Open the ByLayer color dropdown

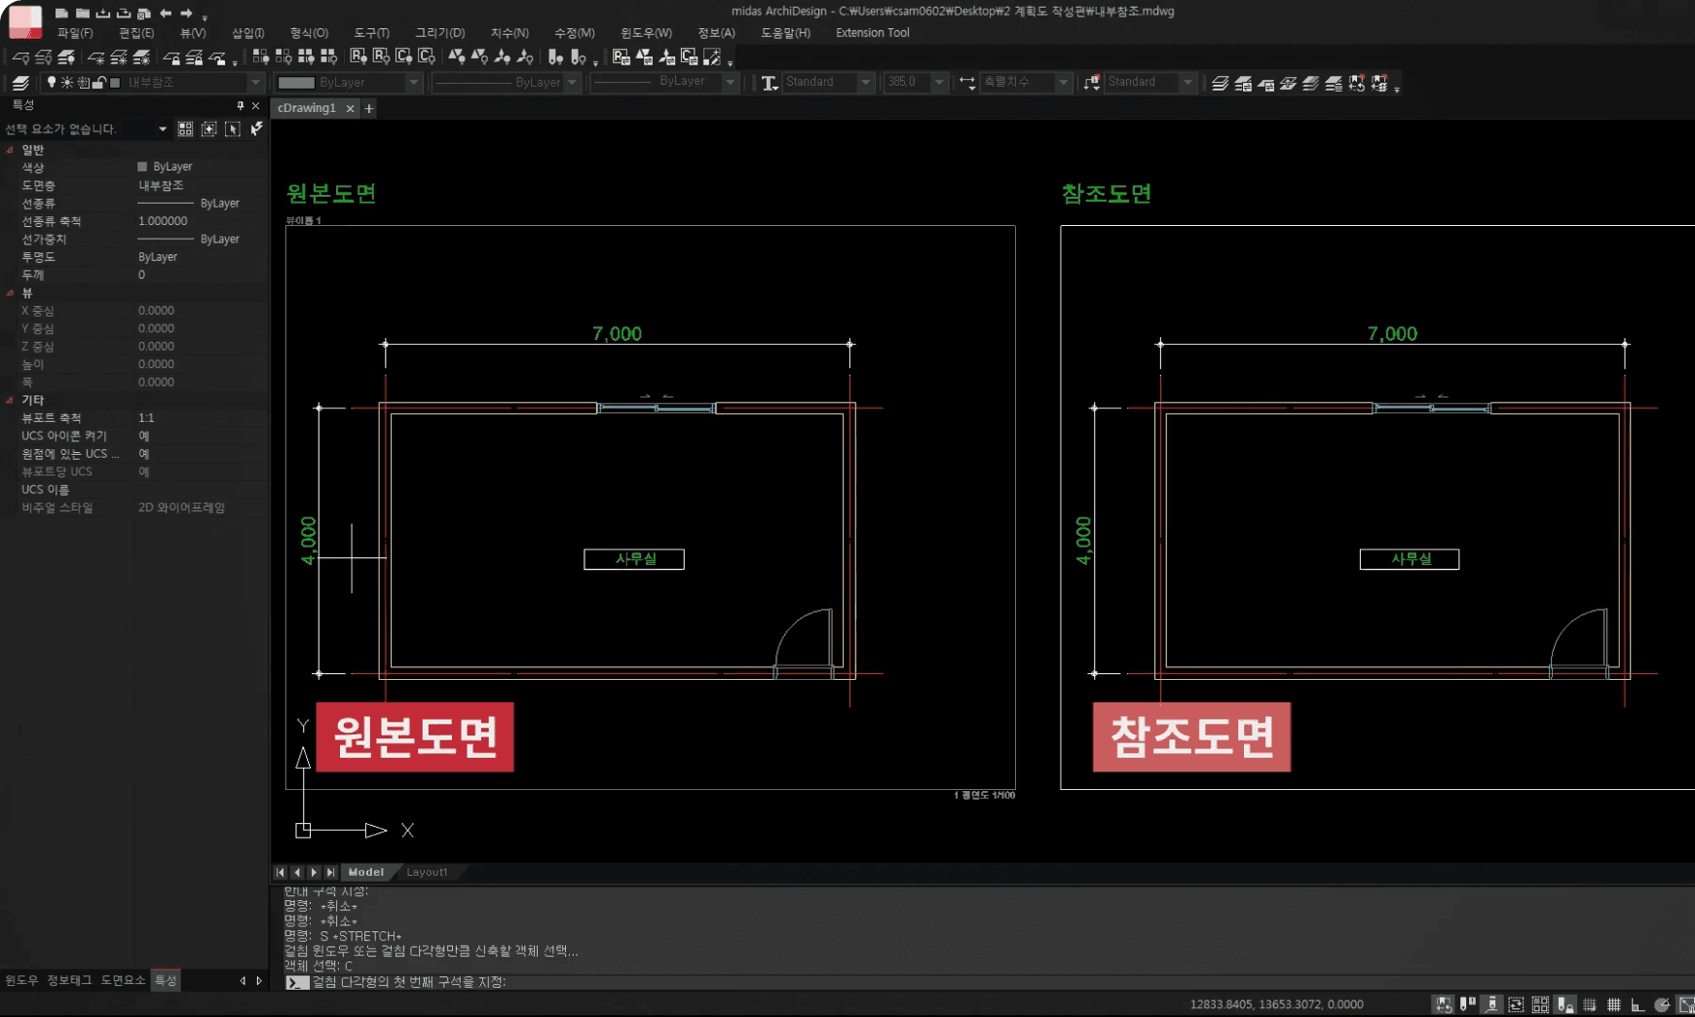coord(413,83)
